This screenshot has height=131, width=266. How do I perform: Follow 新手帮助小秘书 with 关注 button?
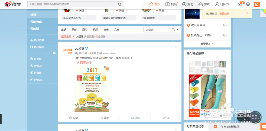[80, 11]
